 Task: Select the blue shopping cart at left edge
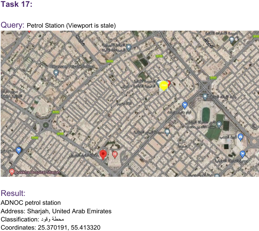19,151
